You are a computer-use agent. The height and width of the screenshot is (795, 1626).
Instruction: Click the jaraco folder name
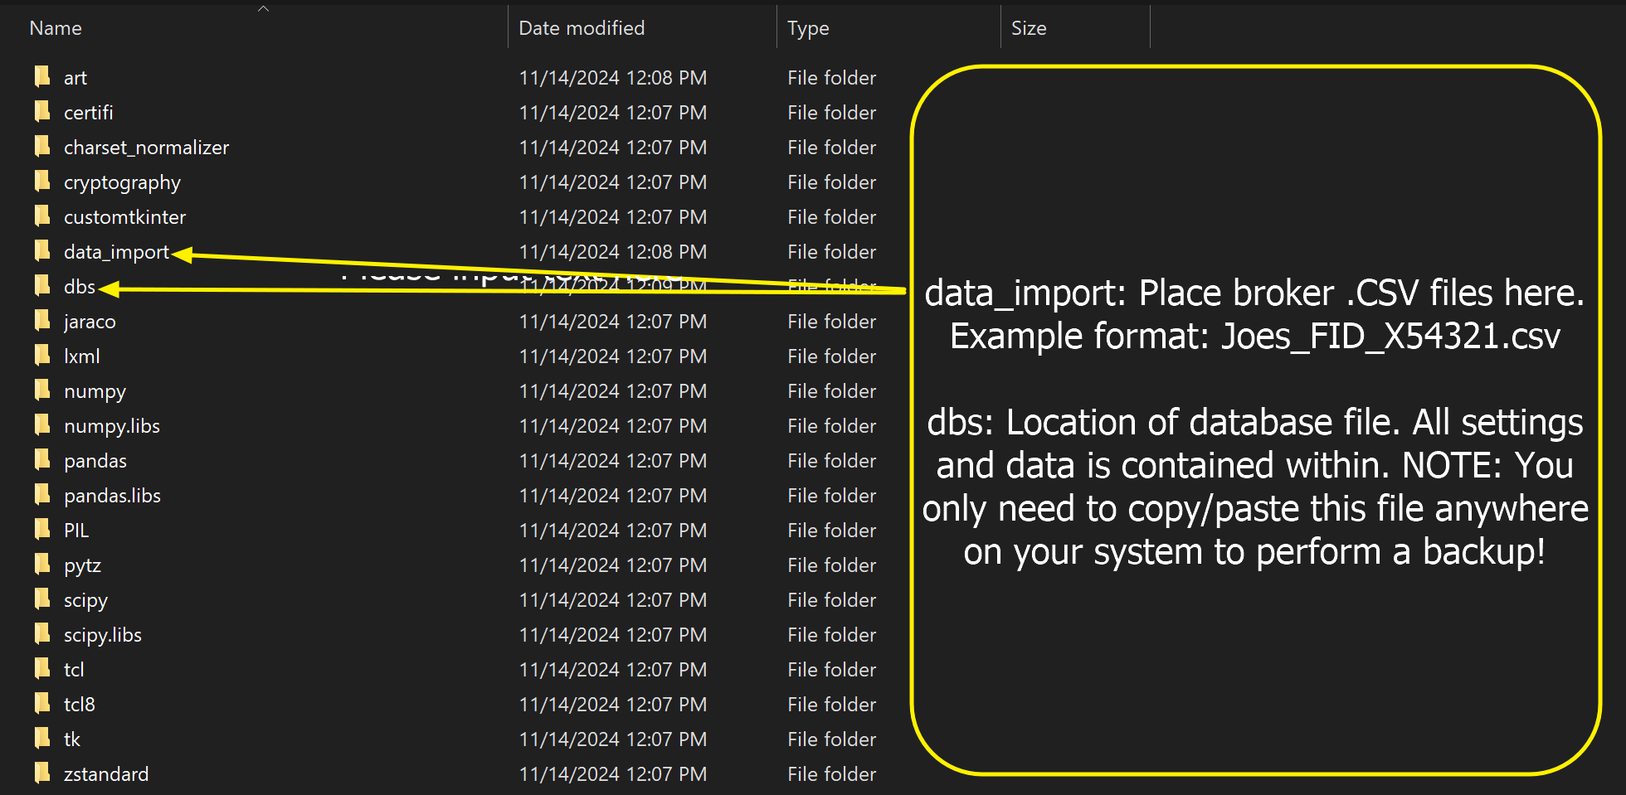[90, 322]
